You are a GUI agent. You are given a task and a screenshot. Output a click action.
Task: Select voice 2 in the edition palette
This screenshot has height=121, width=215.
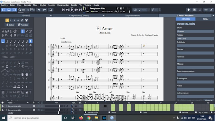pyautogui.click(x=11, y=21)
